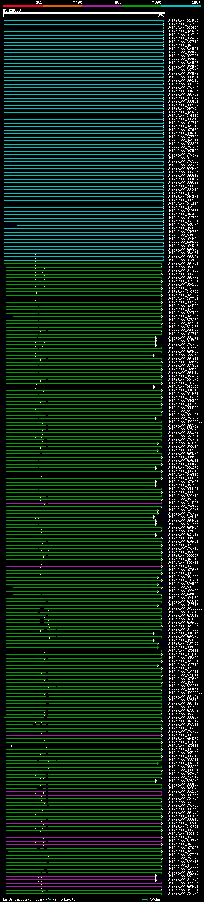Screen dimensions: 204x902
Task: Open the UniRef100_C6TET5 hit
Action: tap(183, 42)
